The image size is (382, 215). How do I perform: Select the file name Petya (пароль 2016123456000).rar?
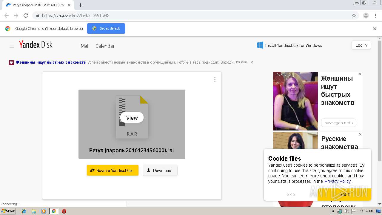[x=132, y=150]
